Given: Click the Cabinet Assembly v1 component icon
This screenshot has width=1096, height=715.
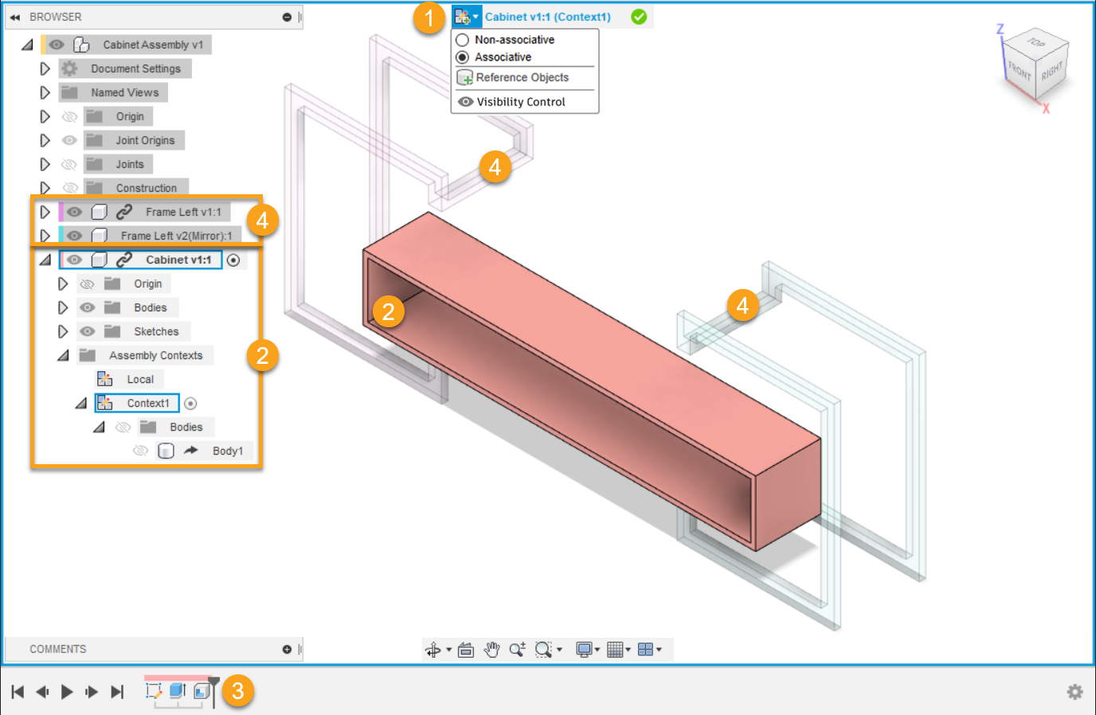Looking at the screenshot, I should coord(81,45).
